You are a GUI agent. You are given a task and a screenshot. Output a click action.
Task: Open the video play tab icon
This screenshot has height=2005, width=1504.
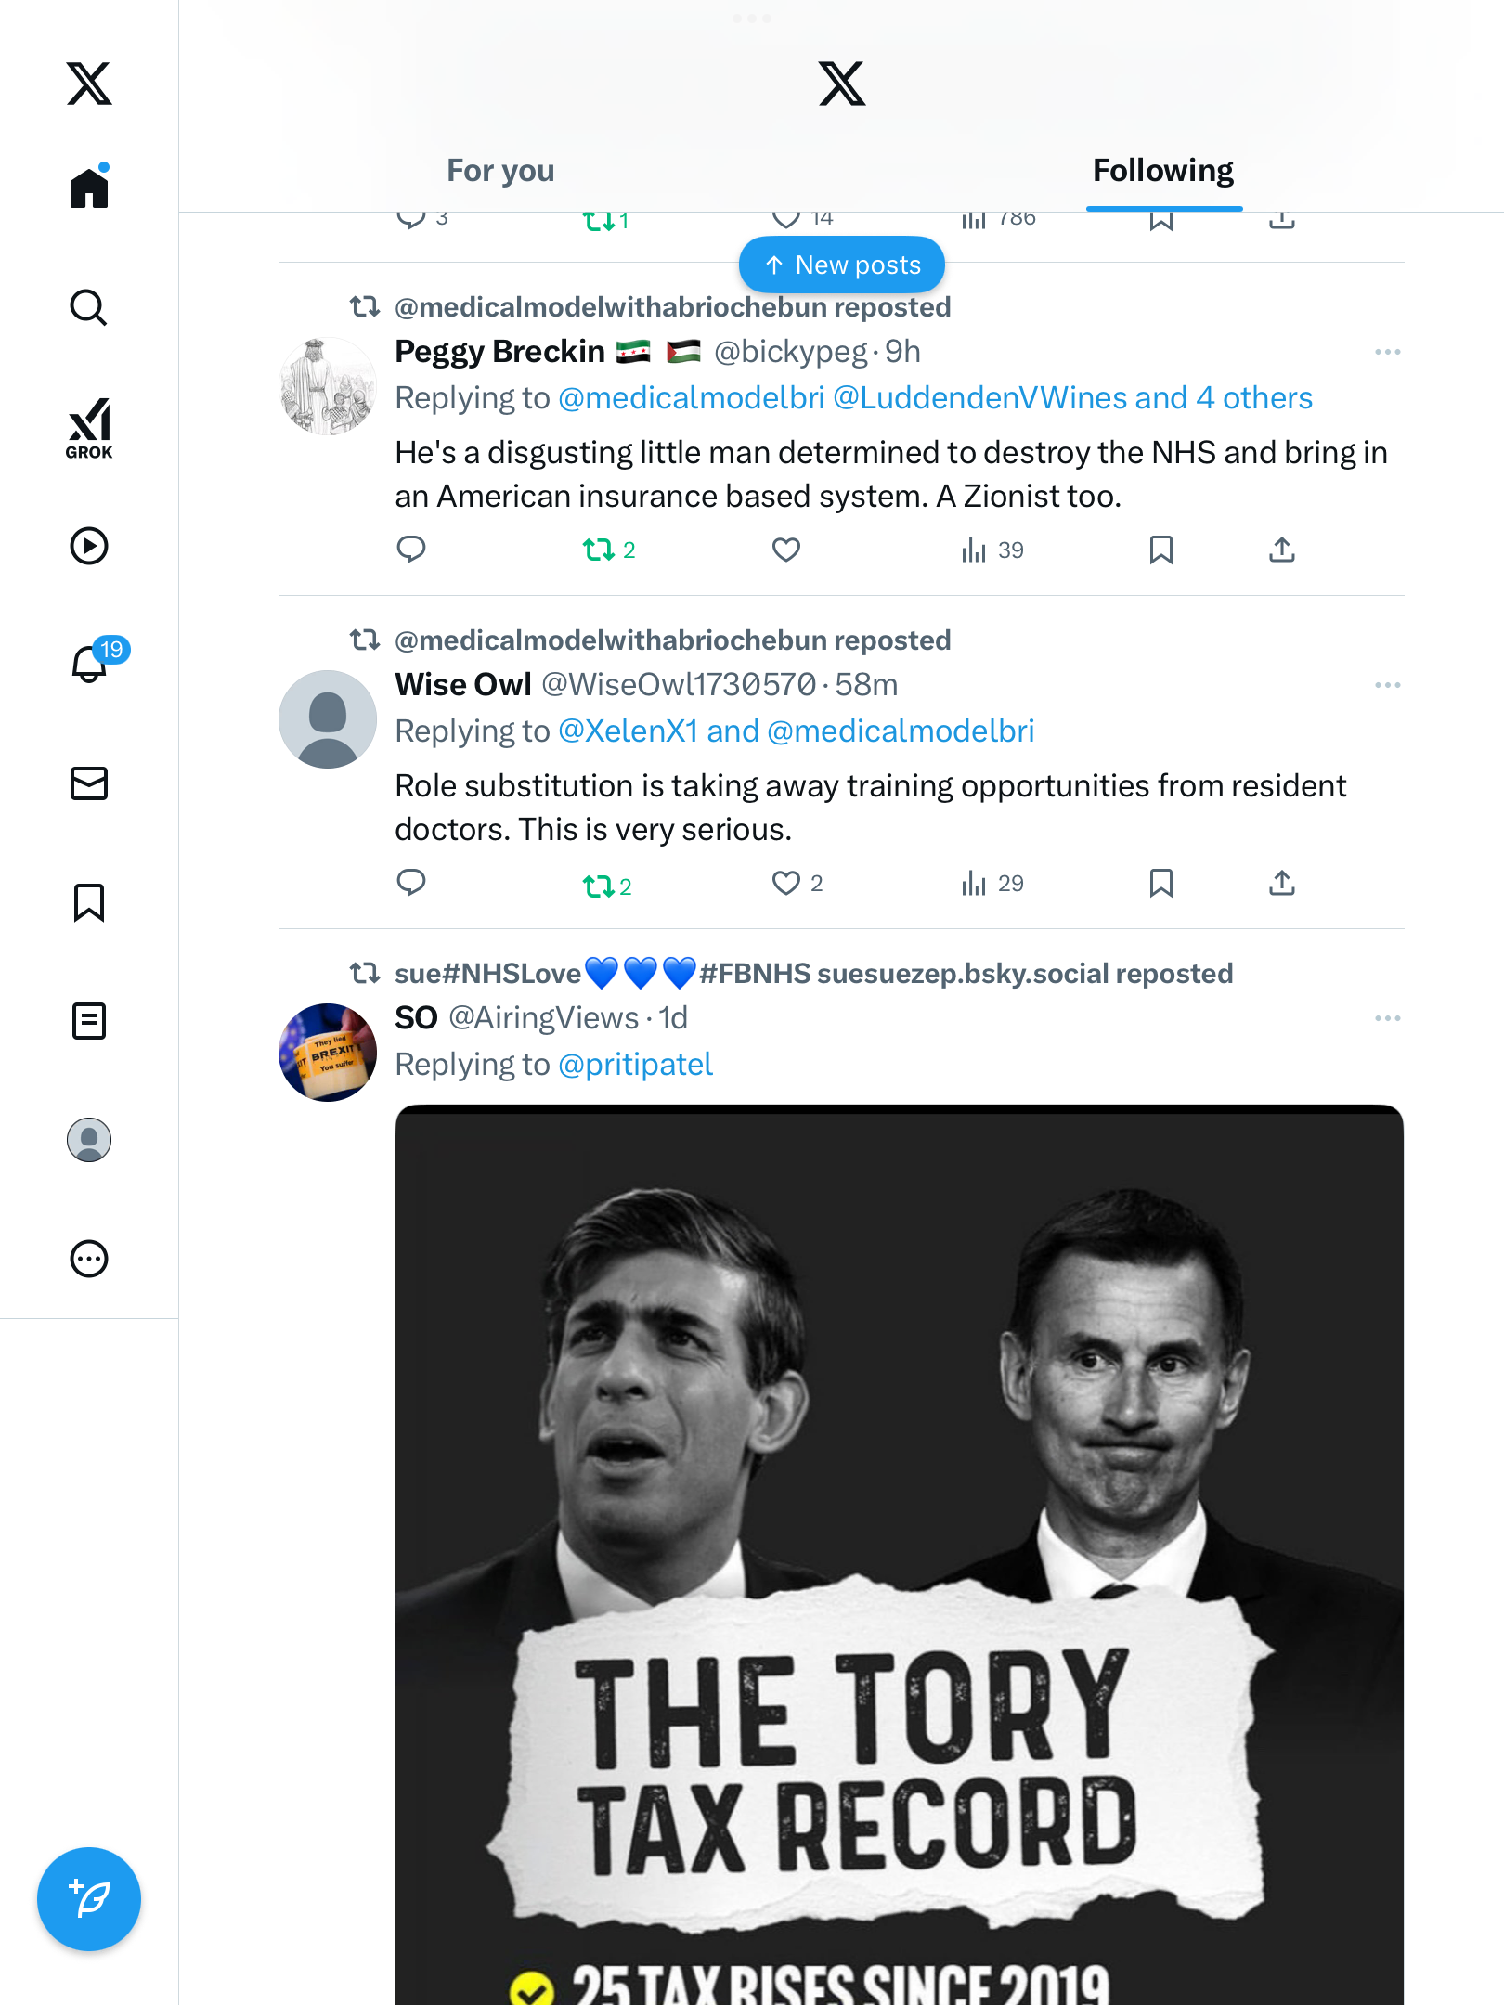89,546
